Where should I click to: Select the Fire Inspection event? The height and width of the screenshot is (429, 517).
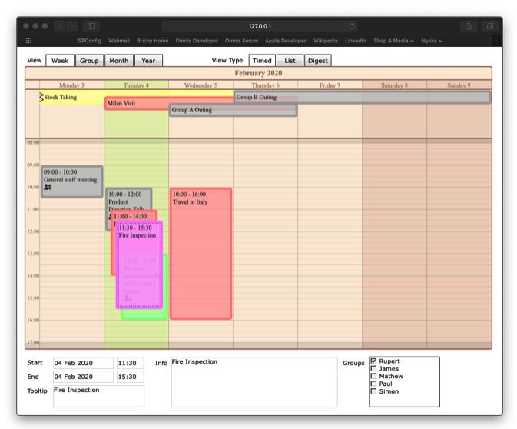pyautogui.click(x=140, y=264)
